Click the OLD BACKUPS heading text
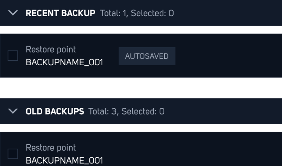The image size is (282, 166). point(55,111)
